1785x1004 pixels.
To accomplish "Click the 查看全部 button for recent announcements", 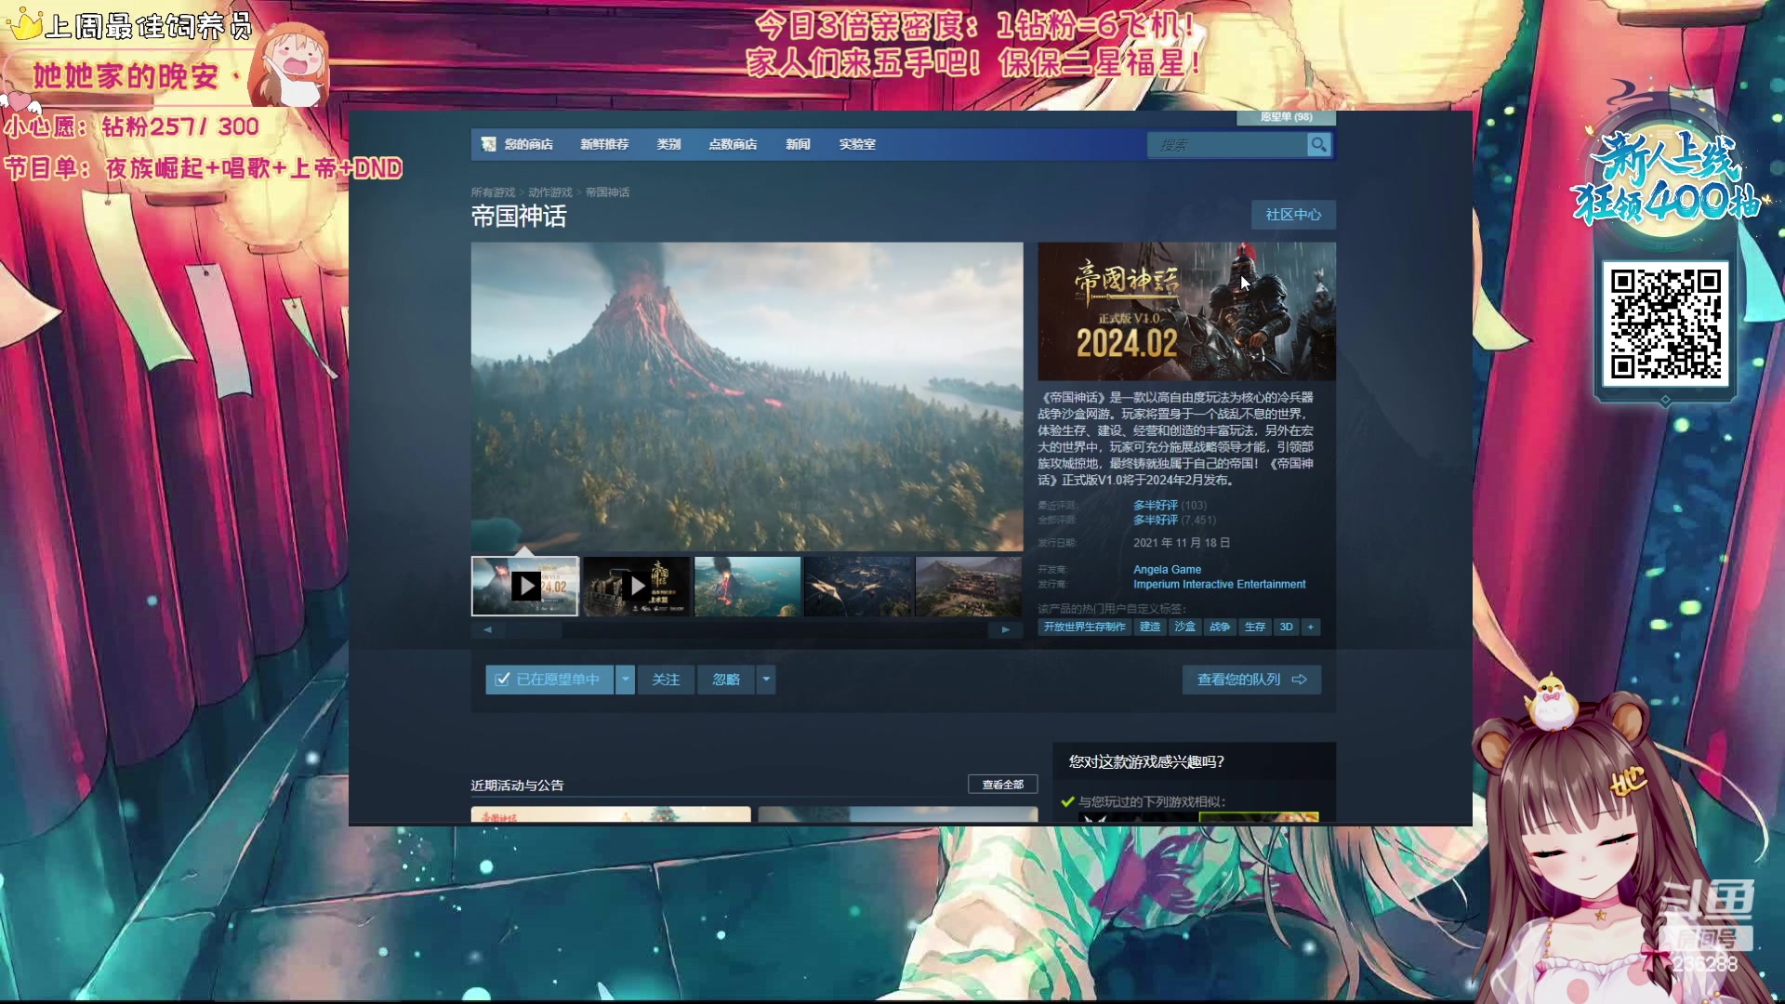I will coord(1002,785).
